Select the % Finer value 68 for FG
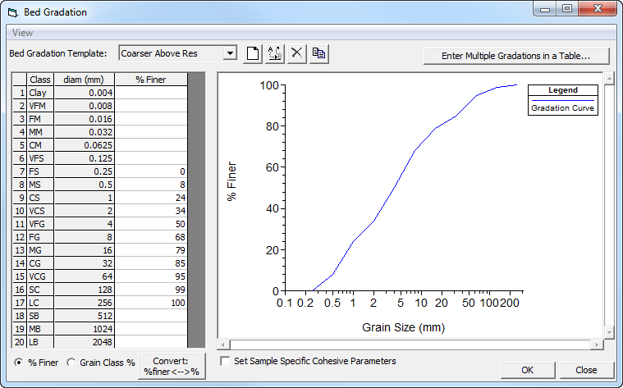Image resolution: width=623 pixels, height=388 pixels. (151, 237)
